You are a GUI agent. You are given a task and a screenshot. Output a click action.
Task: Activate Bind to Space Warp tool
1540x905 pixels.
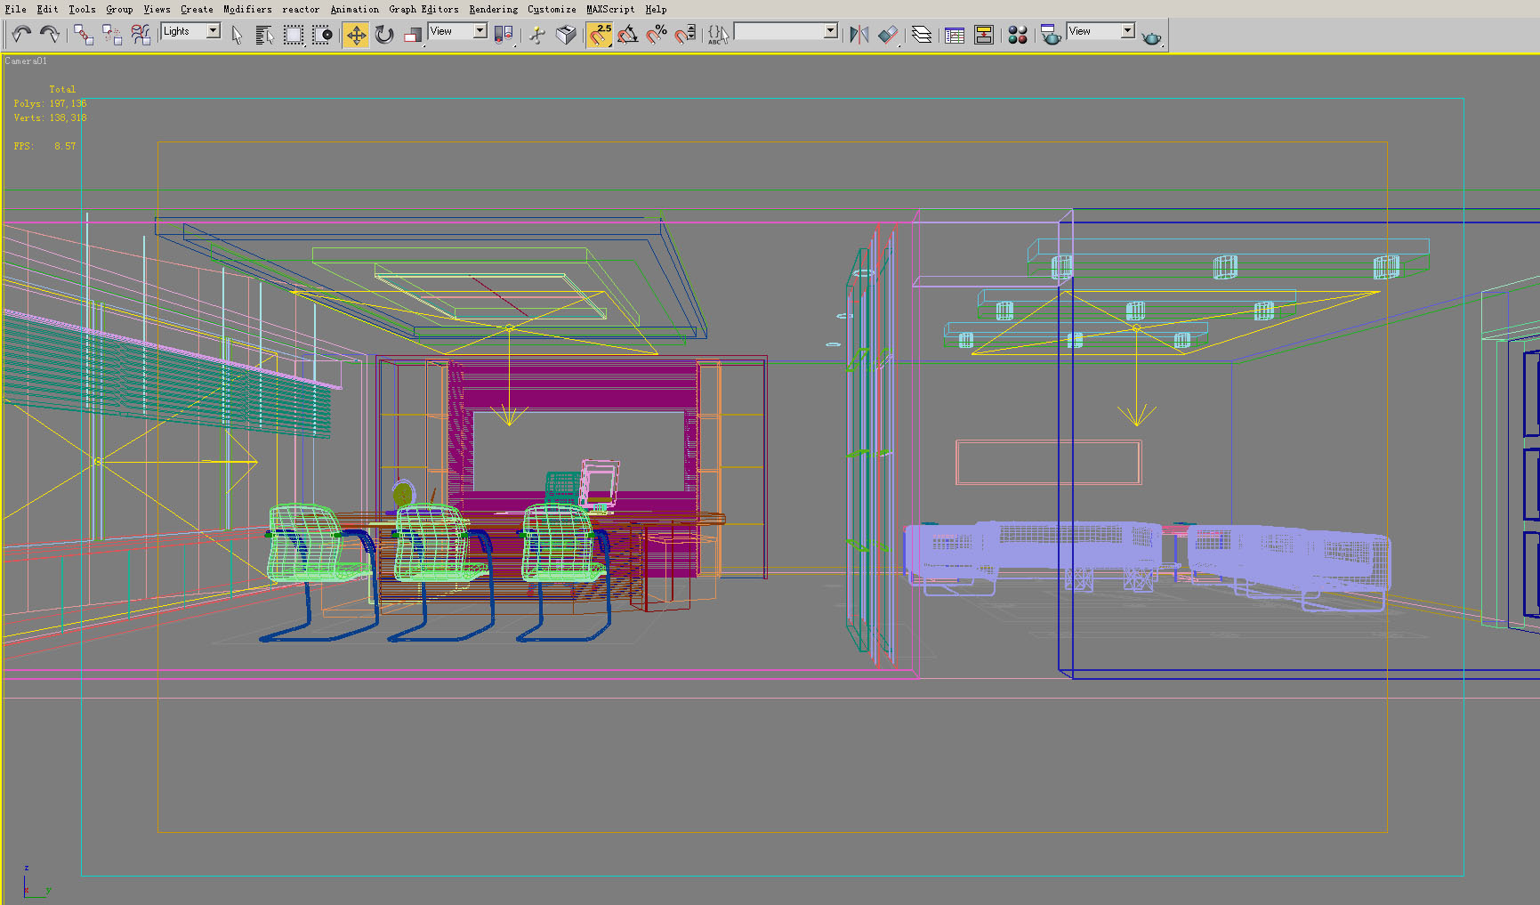coord(141,35)
